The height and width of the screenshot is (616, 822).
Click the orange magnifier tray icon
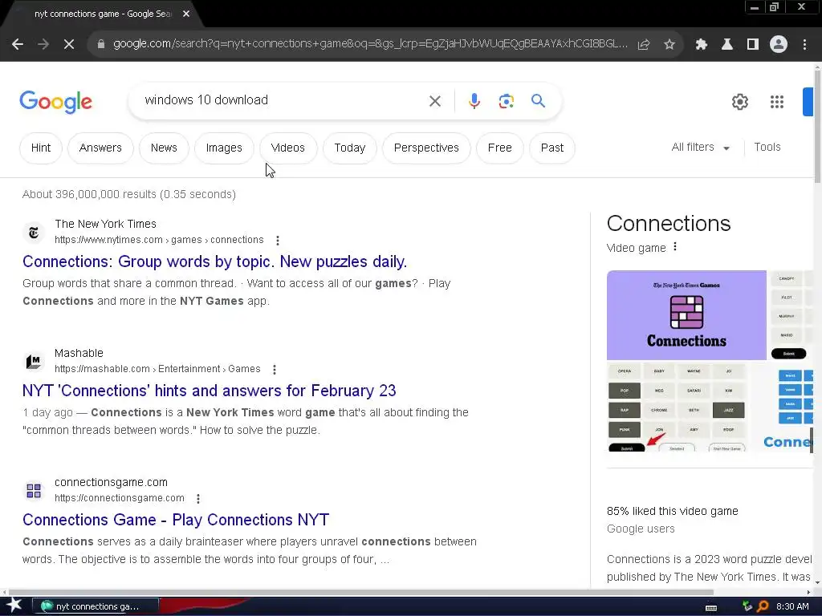pos(763,606)
